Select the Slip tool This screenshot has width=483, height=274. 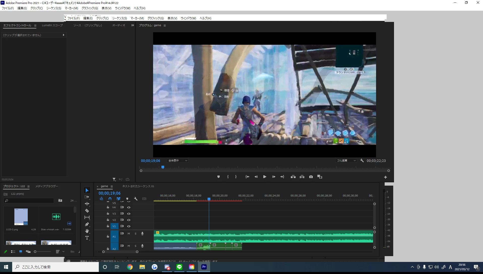point(87,217)
